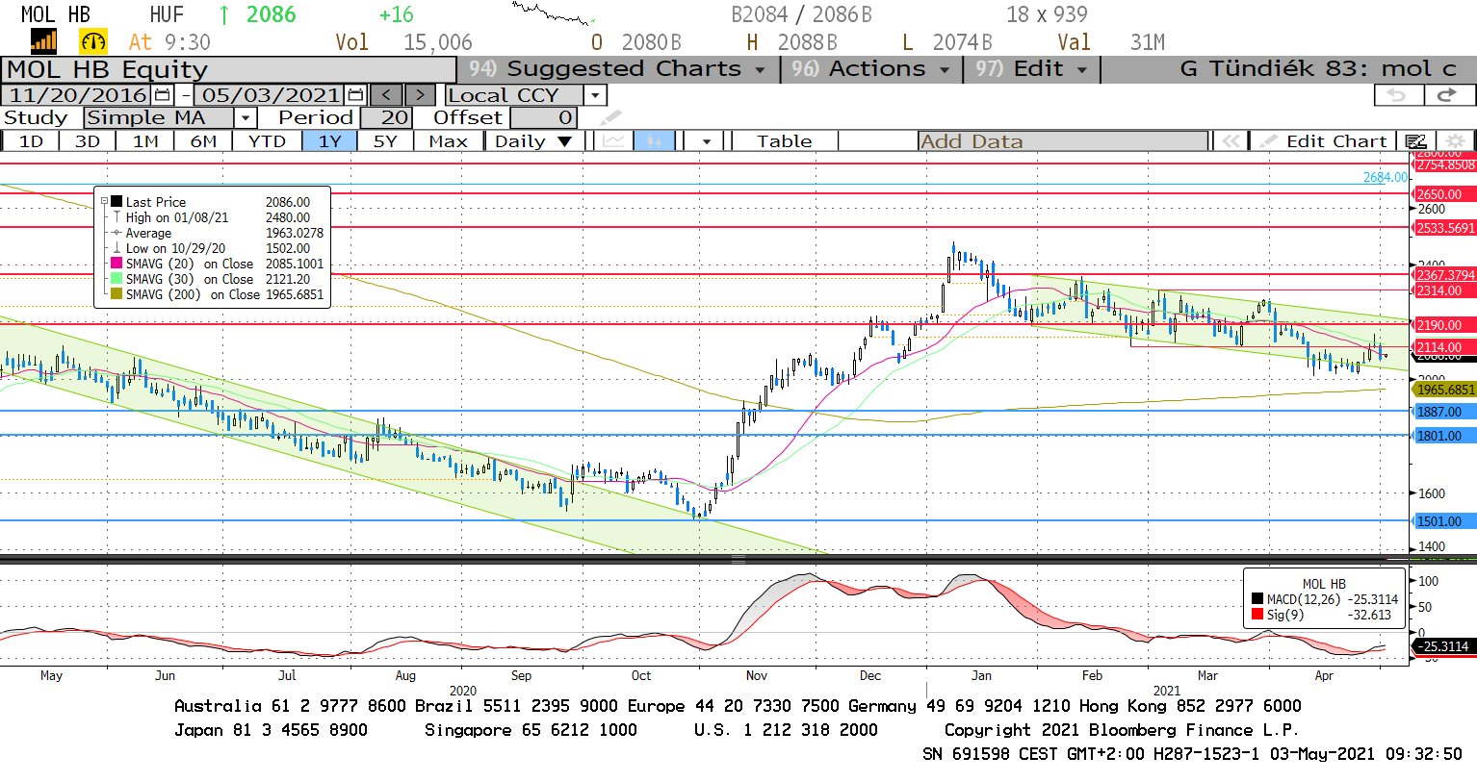Image resolution: width=1477 pixels, height=782 pixels.
Task: Click the 1887.00 blue support level label
Action: coord(1442,412)
